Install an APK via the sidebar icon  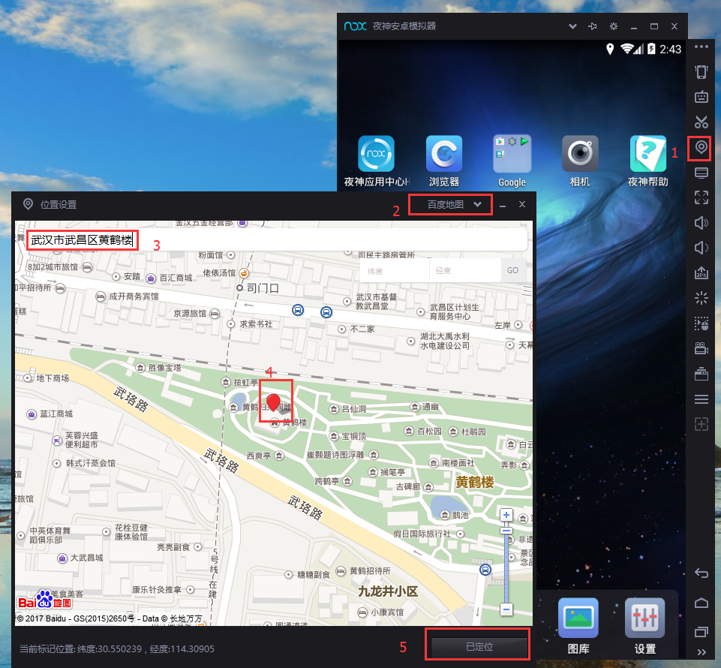701,272
